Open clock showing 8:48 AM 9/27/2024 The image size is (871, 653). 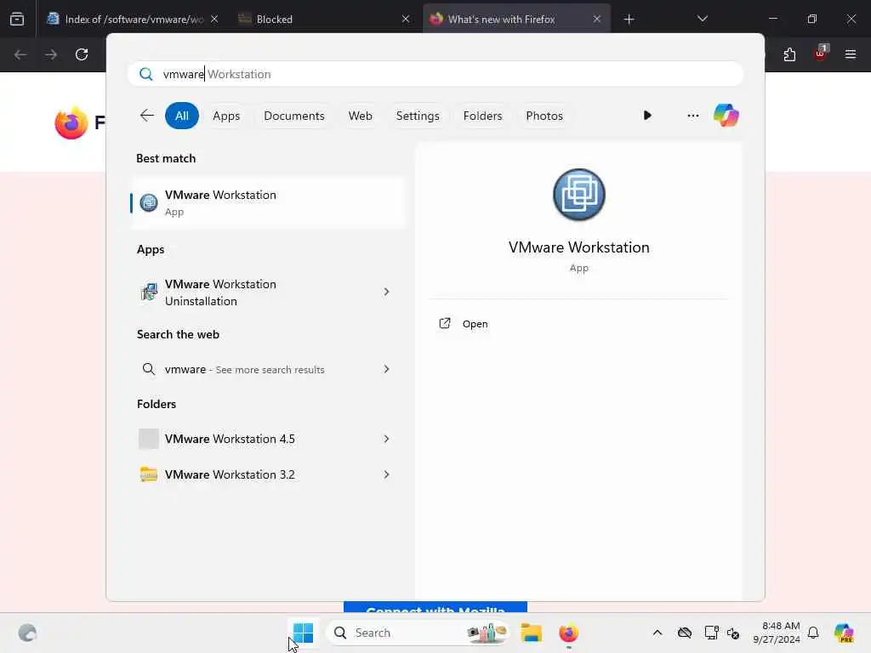tap(777, 633)
